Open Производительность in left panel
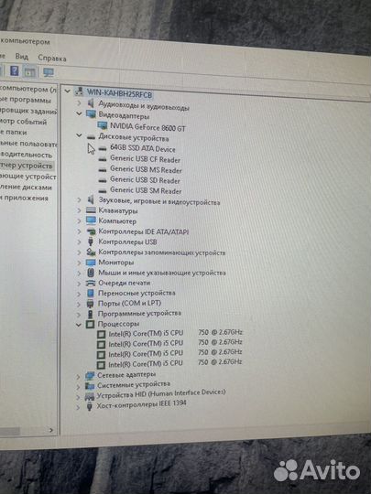The height and width of the screenshot is (494, 371). (27, 155)
